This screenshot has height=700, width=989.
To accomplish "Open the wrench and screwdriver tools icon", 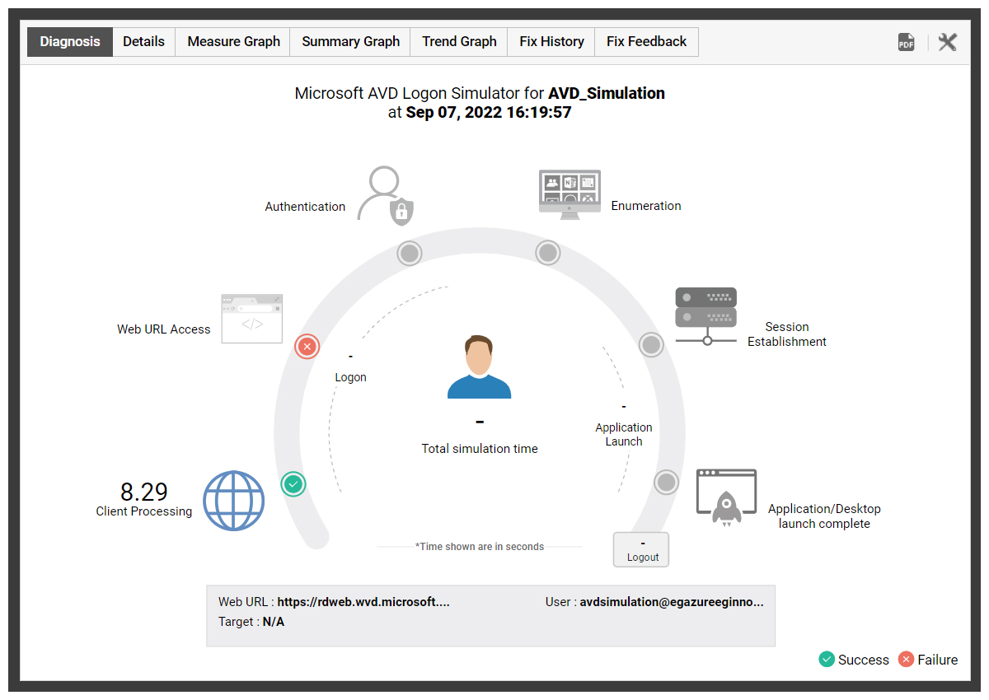I will point(948,43).
